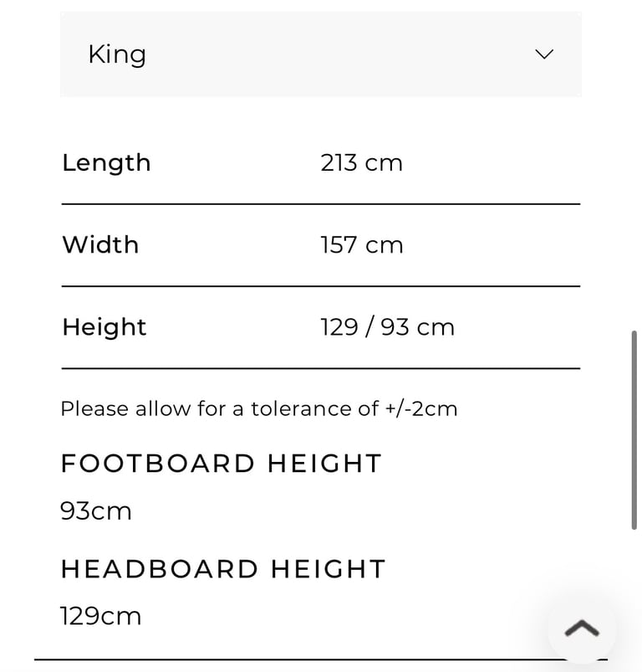
Task: Click the vertical scrollbar thumb
Action: [634, 430]
